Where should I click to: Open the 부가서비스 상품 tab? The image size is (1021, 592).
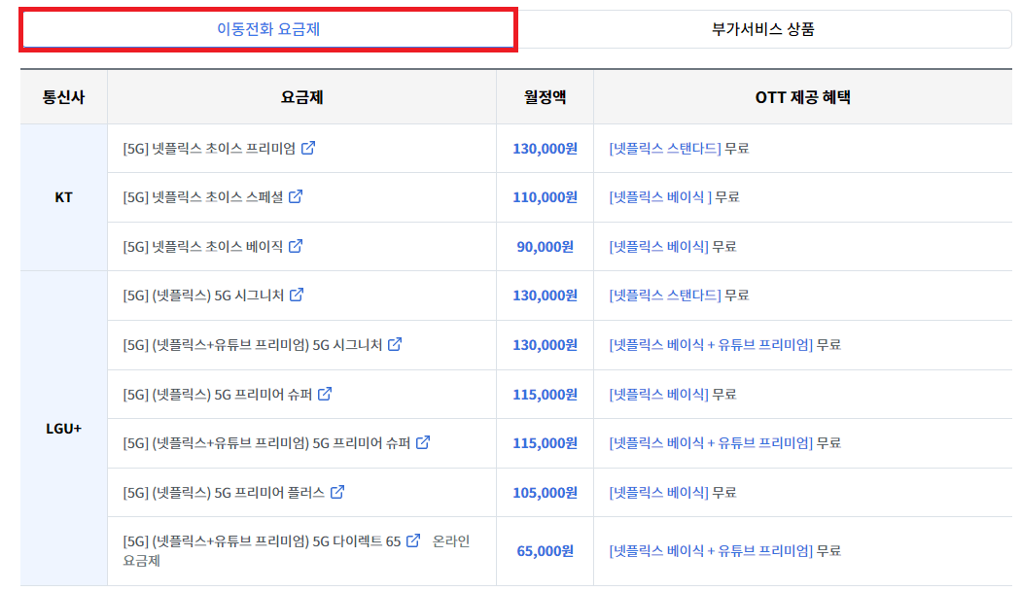point(763,29)
